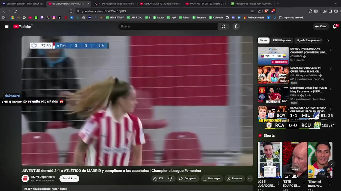
Task: Open options for the ESTE EQUIPO ES short
Action: tap(304, 183)
